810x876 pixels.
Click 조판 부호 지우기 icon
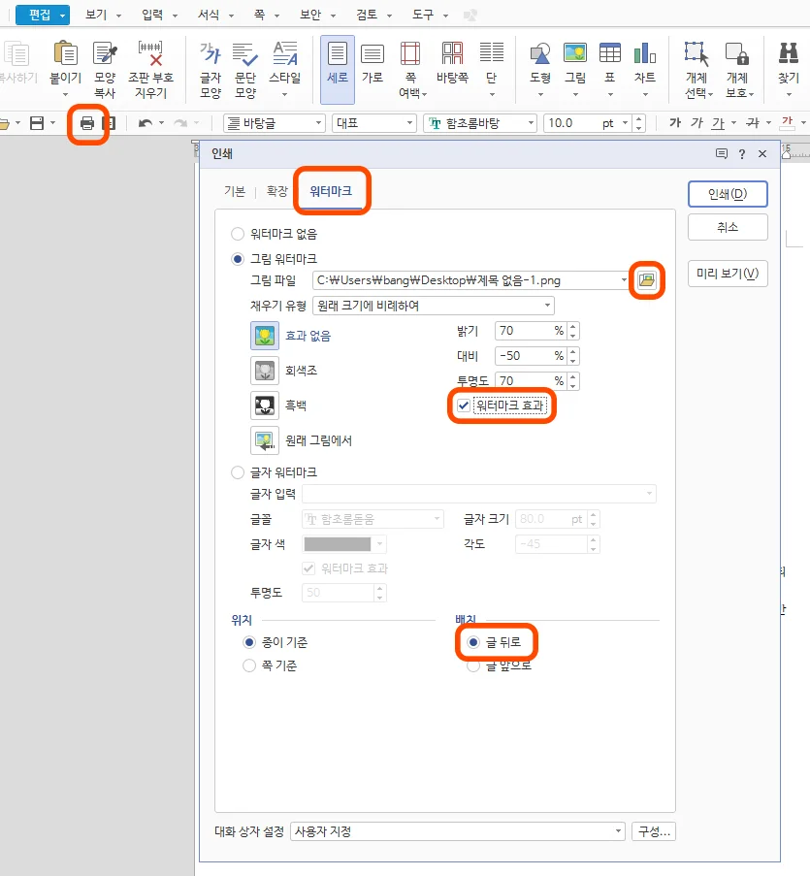(x=150, y=53)
